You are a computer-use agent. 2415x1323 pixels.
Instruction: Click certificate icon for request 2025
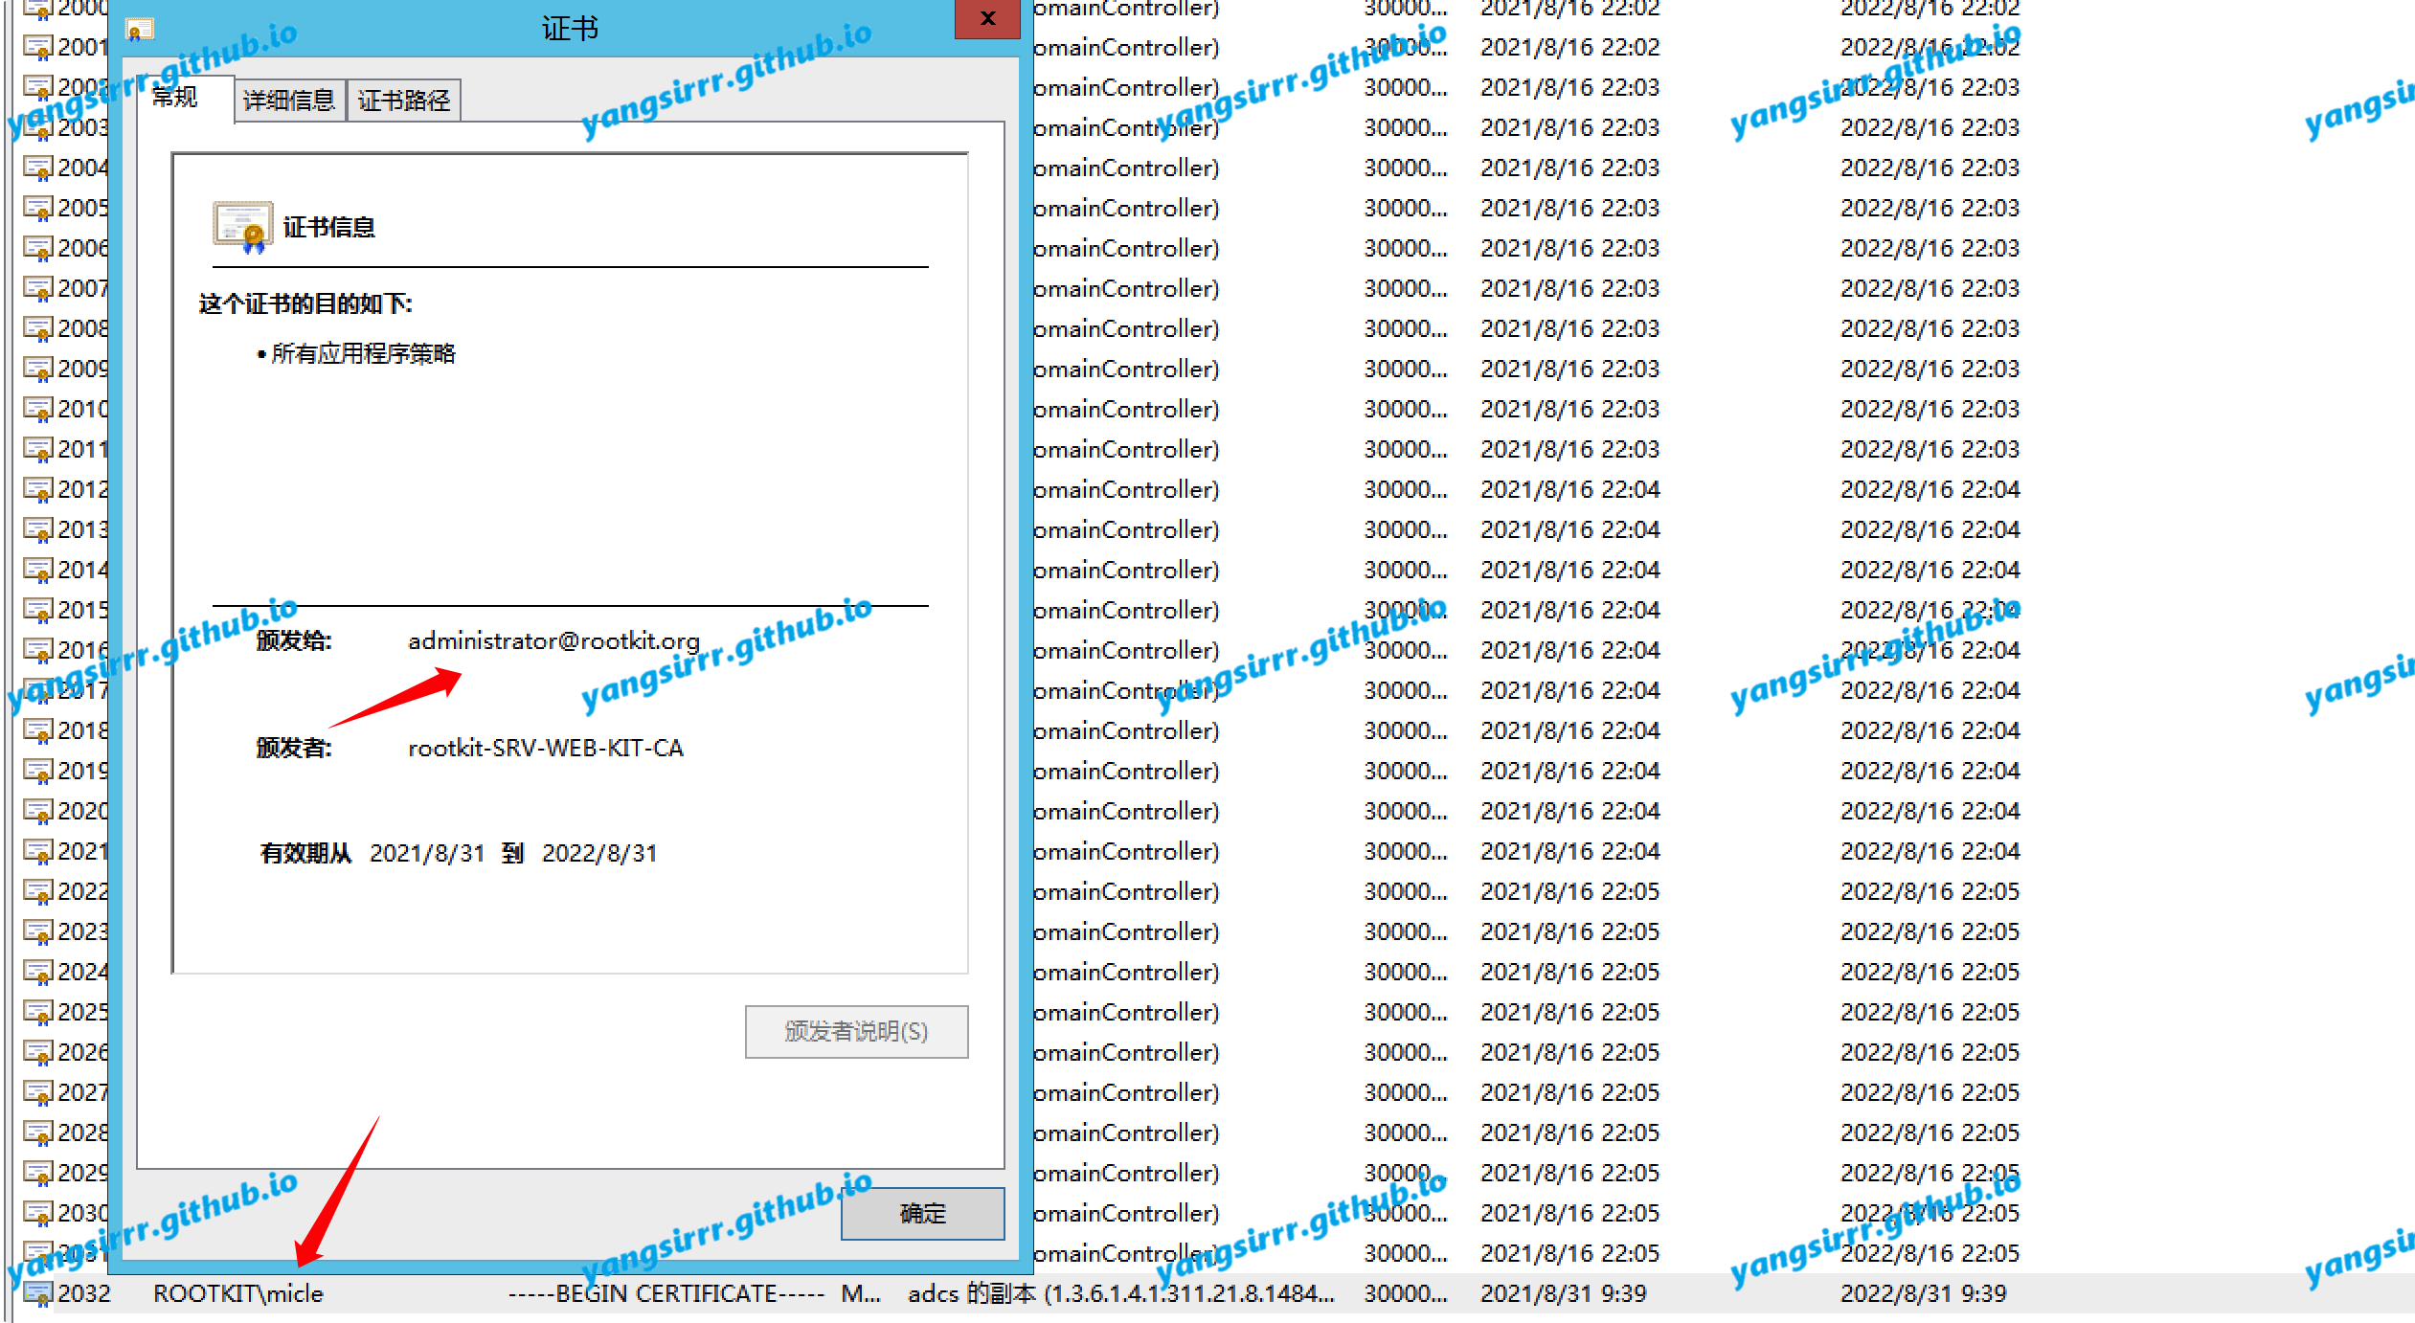pyautogui.click(x=38, y=1012)
